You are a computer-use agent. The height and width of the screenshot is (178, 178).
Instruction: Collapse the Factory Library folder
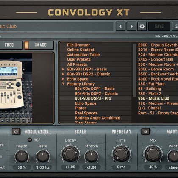tap(63, 84)
